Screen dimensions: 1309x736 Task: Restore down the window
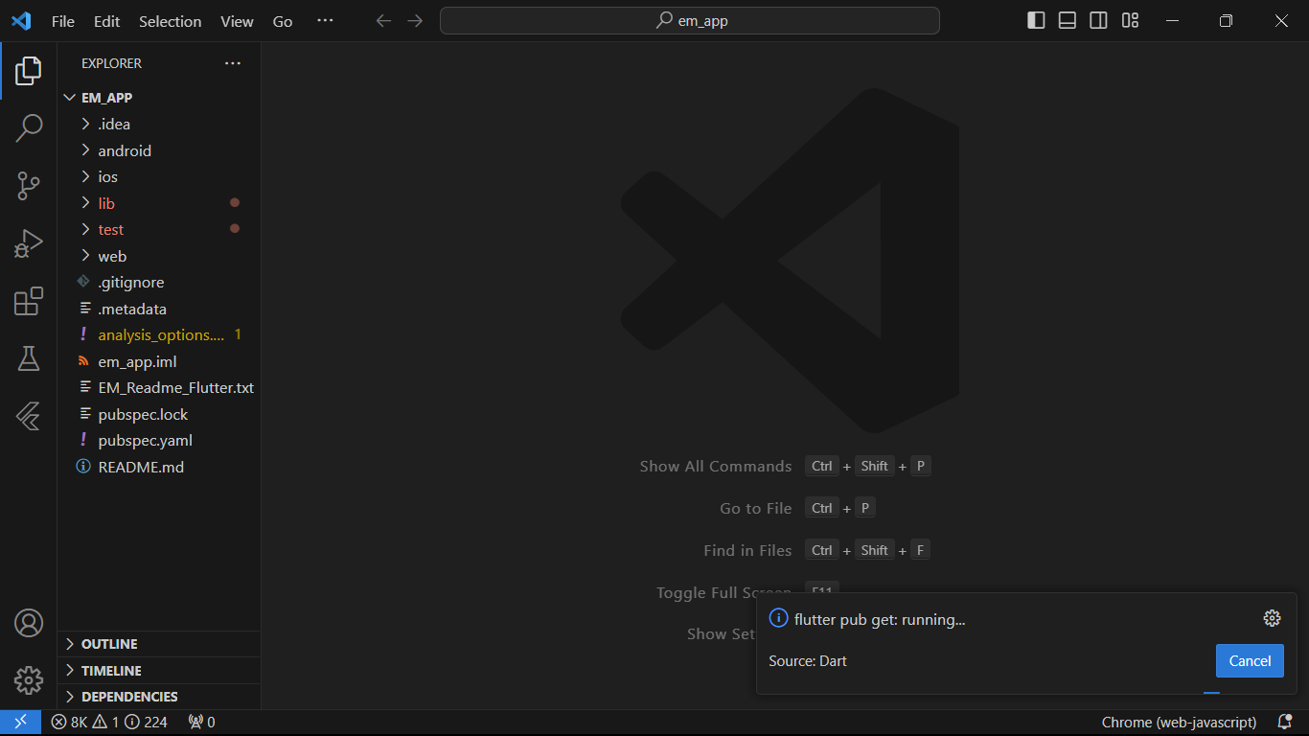(x=1226, y=21)
